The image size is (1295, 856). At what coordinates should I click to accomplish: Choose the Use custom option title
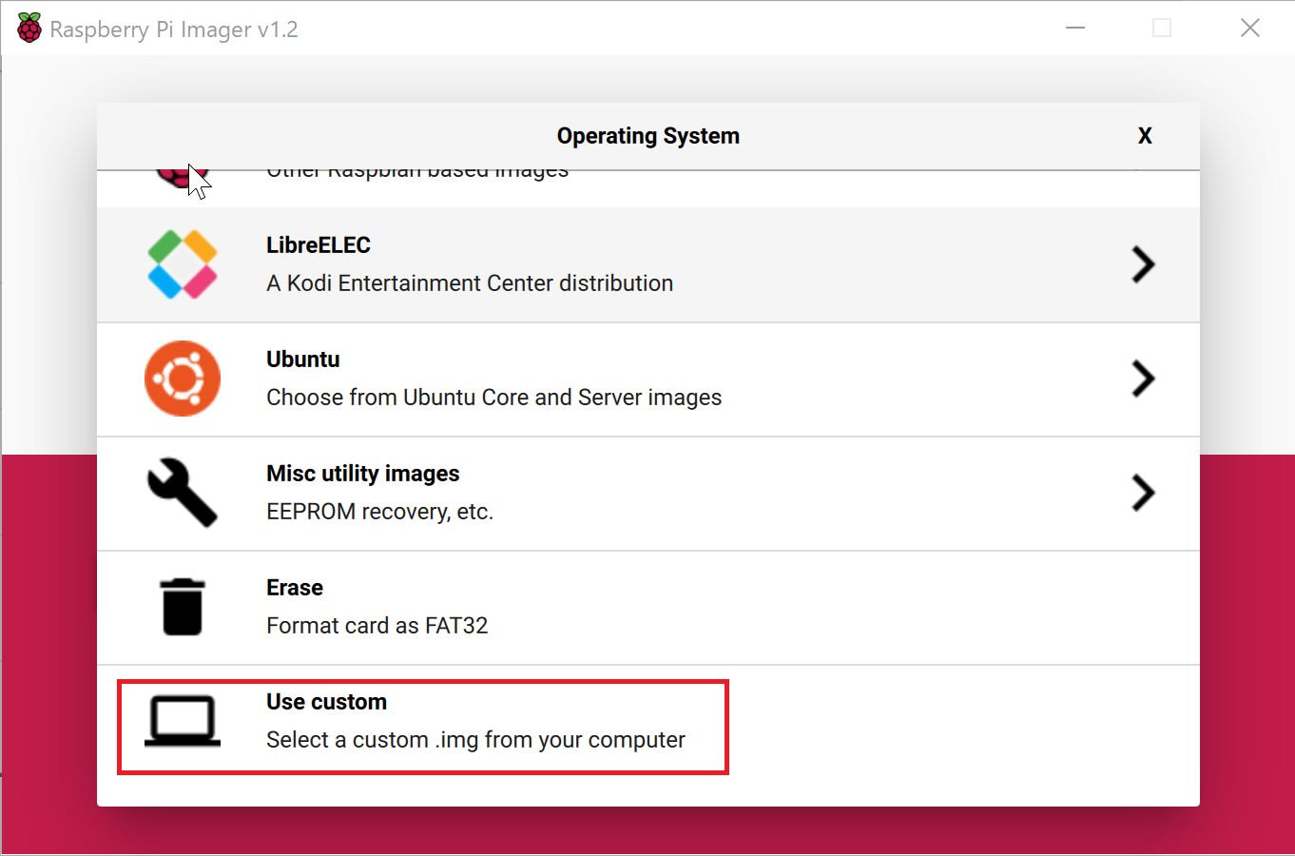[x=326, y=702]
